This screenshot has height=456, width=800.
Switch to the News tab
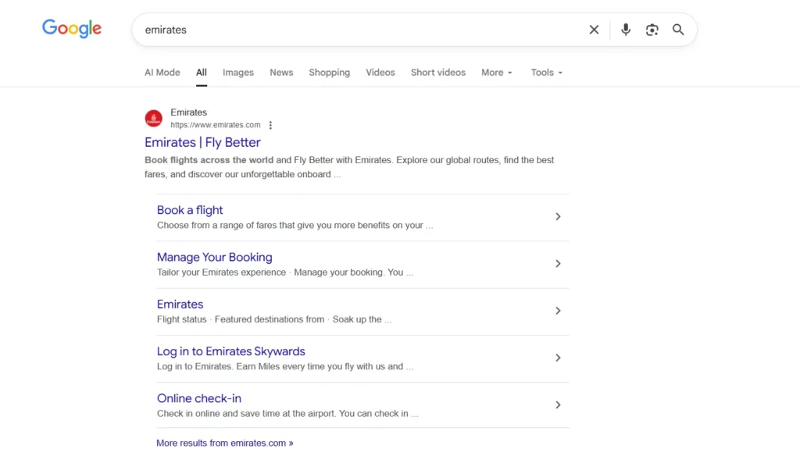pyautogui.click(x=281, y=72)
